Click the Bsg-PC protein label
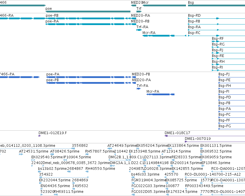245x196 pixels. 225,115
